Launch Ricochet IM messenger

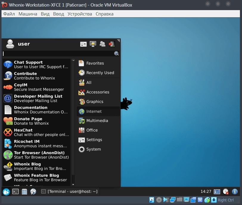click(x=36, y=144)
